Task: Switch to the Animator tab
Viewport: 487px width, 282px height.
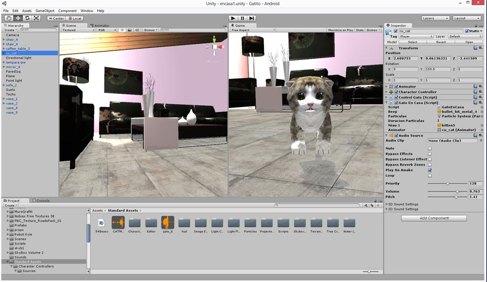Action: click(x=100, y=26)
